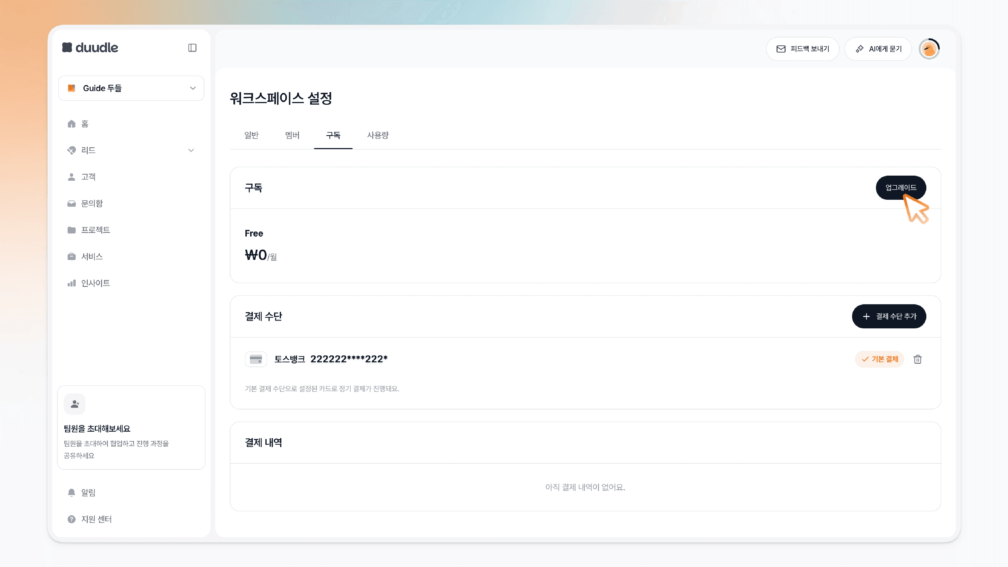
Task: Switch to the 멤버 tab
Action: coord(292,135)
